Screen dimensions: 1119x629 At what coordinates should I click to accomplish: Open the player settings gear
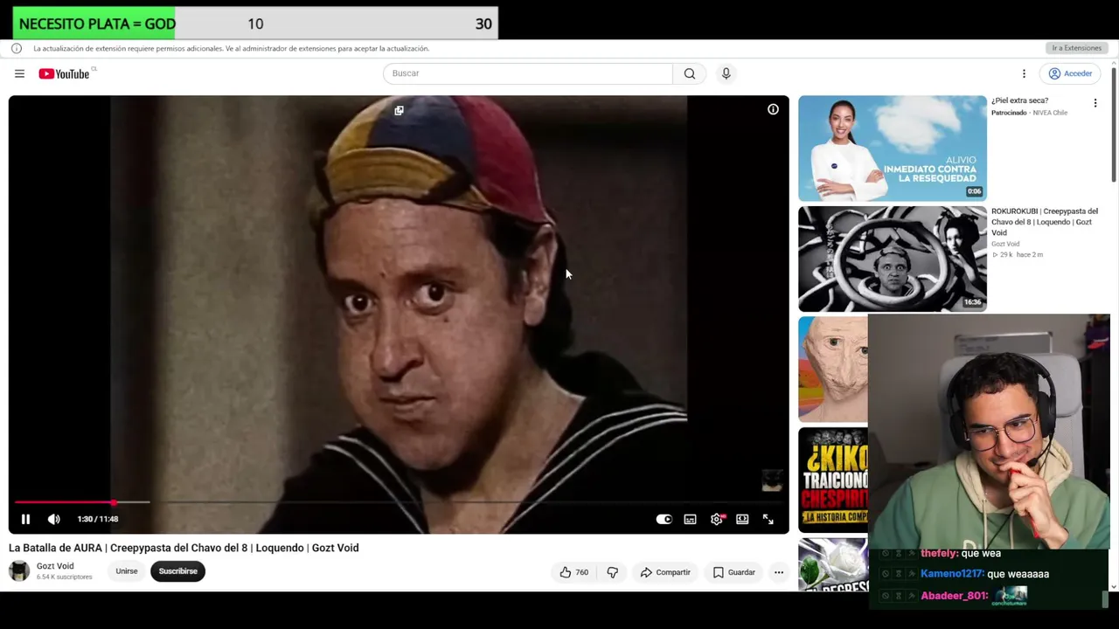click(717, 519)
